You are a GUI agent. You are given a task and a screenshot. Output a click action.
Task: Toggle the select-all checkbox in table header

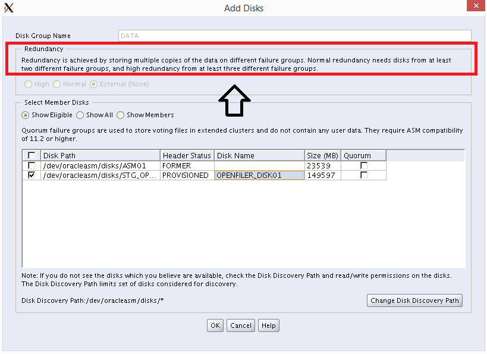pyautogui.click(x=32, y=155)
